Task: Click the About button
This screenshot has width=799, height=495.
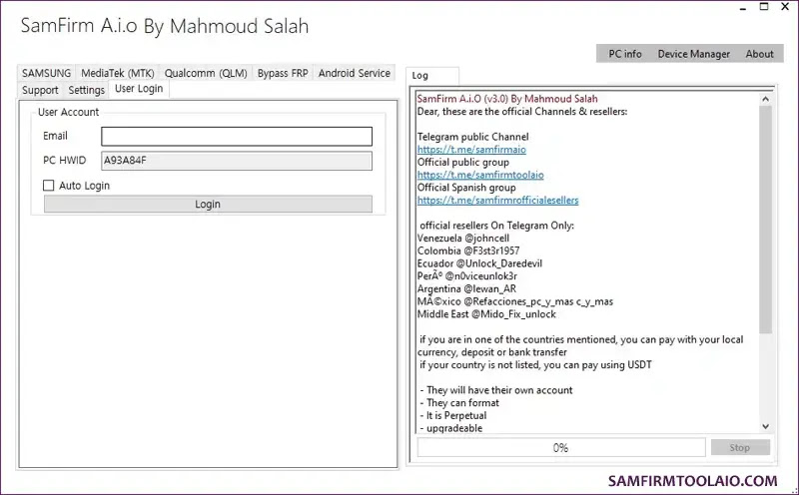Action: tap(759, 54)
